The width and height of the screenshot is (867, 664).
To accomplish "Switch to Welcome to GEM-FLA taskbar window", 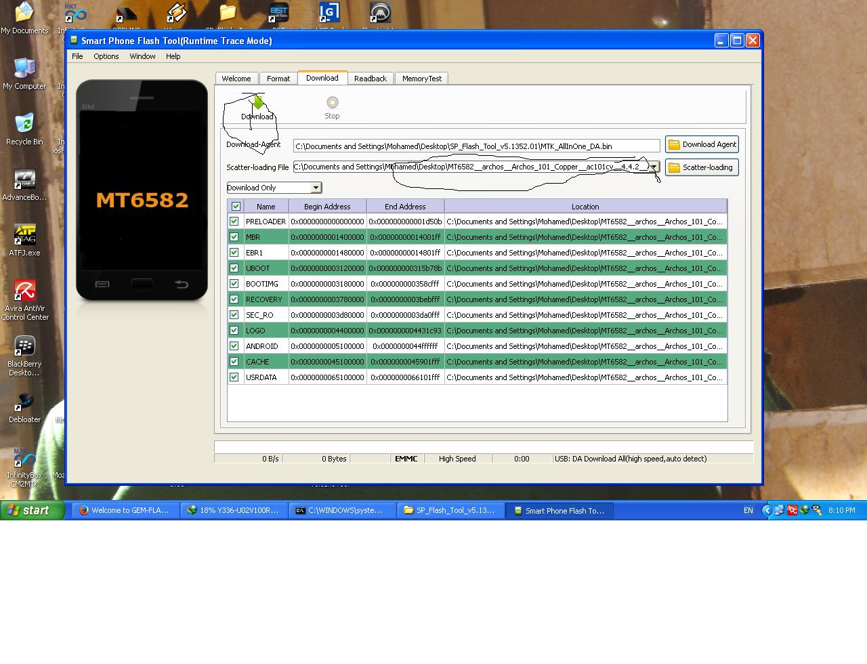I will click(125, 510).
